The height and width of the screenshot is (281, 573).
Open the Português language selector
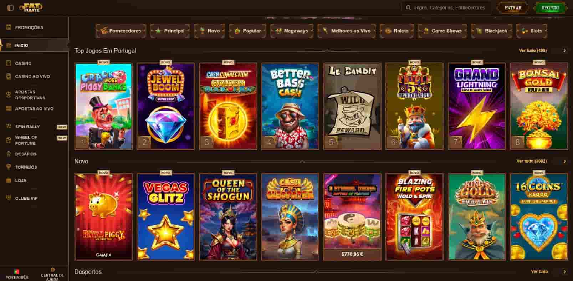coord(17,274)
